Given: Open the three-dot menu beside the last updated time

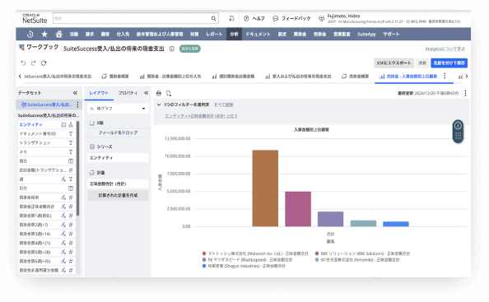Looking at the screenshot, I should (465, 93).
